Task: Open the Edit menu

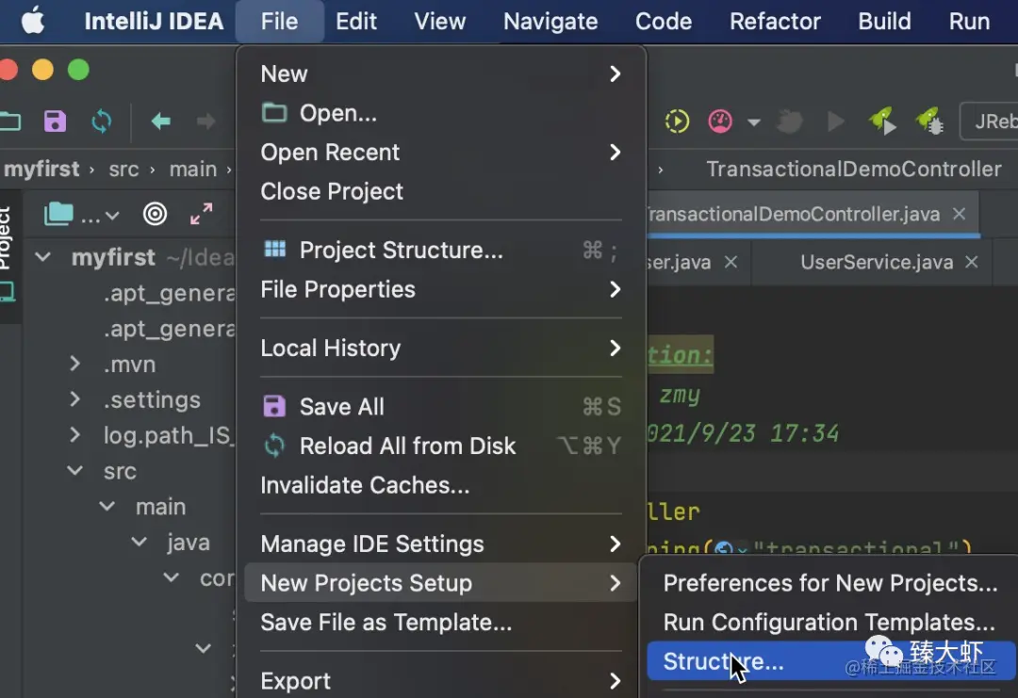Action: coord(355,22)
